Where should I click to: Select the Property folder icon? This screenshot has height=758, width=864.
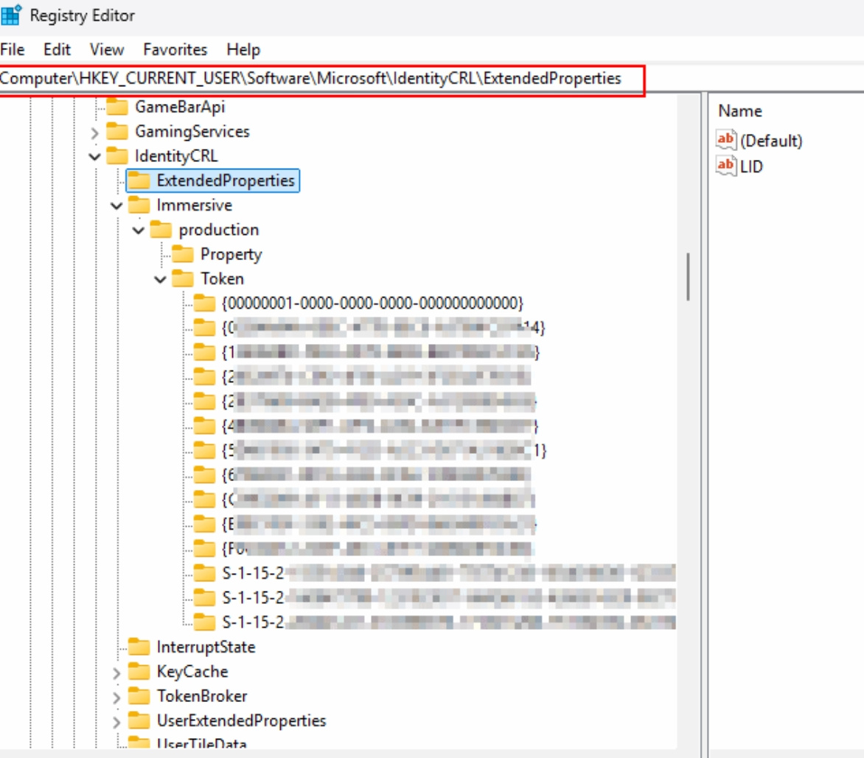[183, 254]
